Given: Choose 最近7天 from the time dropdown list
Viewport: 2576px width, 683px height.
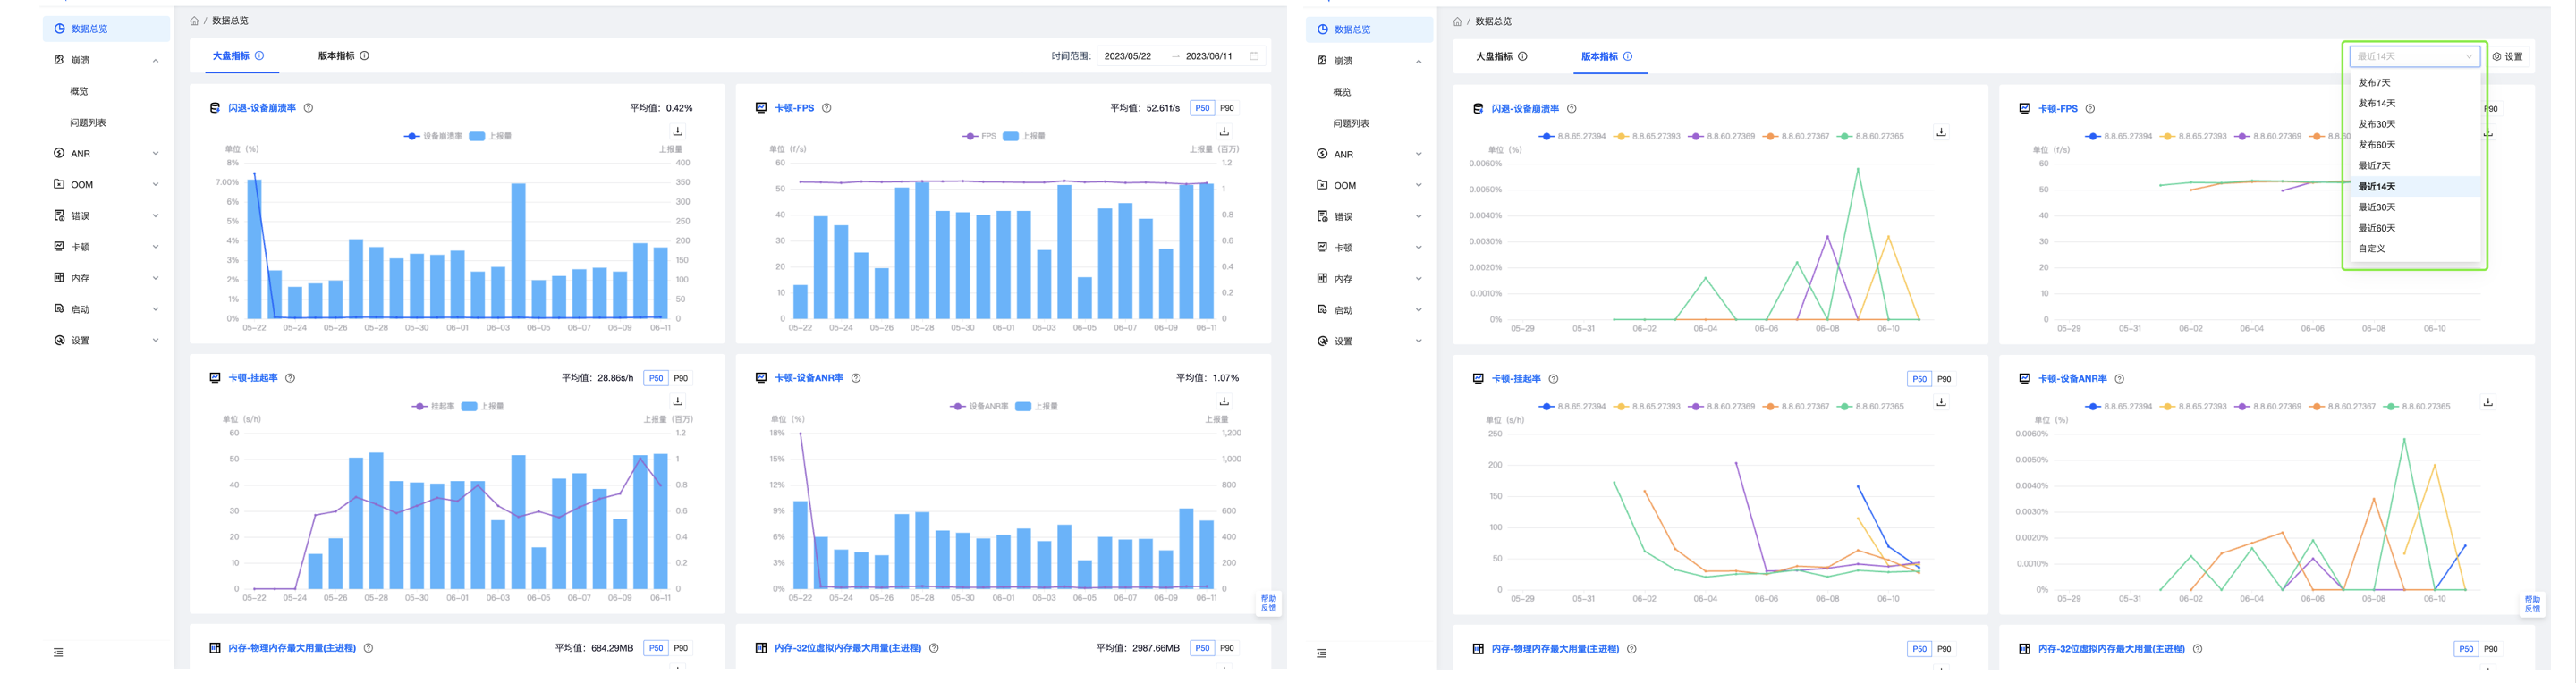Looking at the screenshot, I should click(x=2414, y=166).
